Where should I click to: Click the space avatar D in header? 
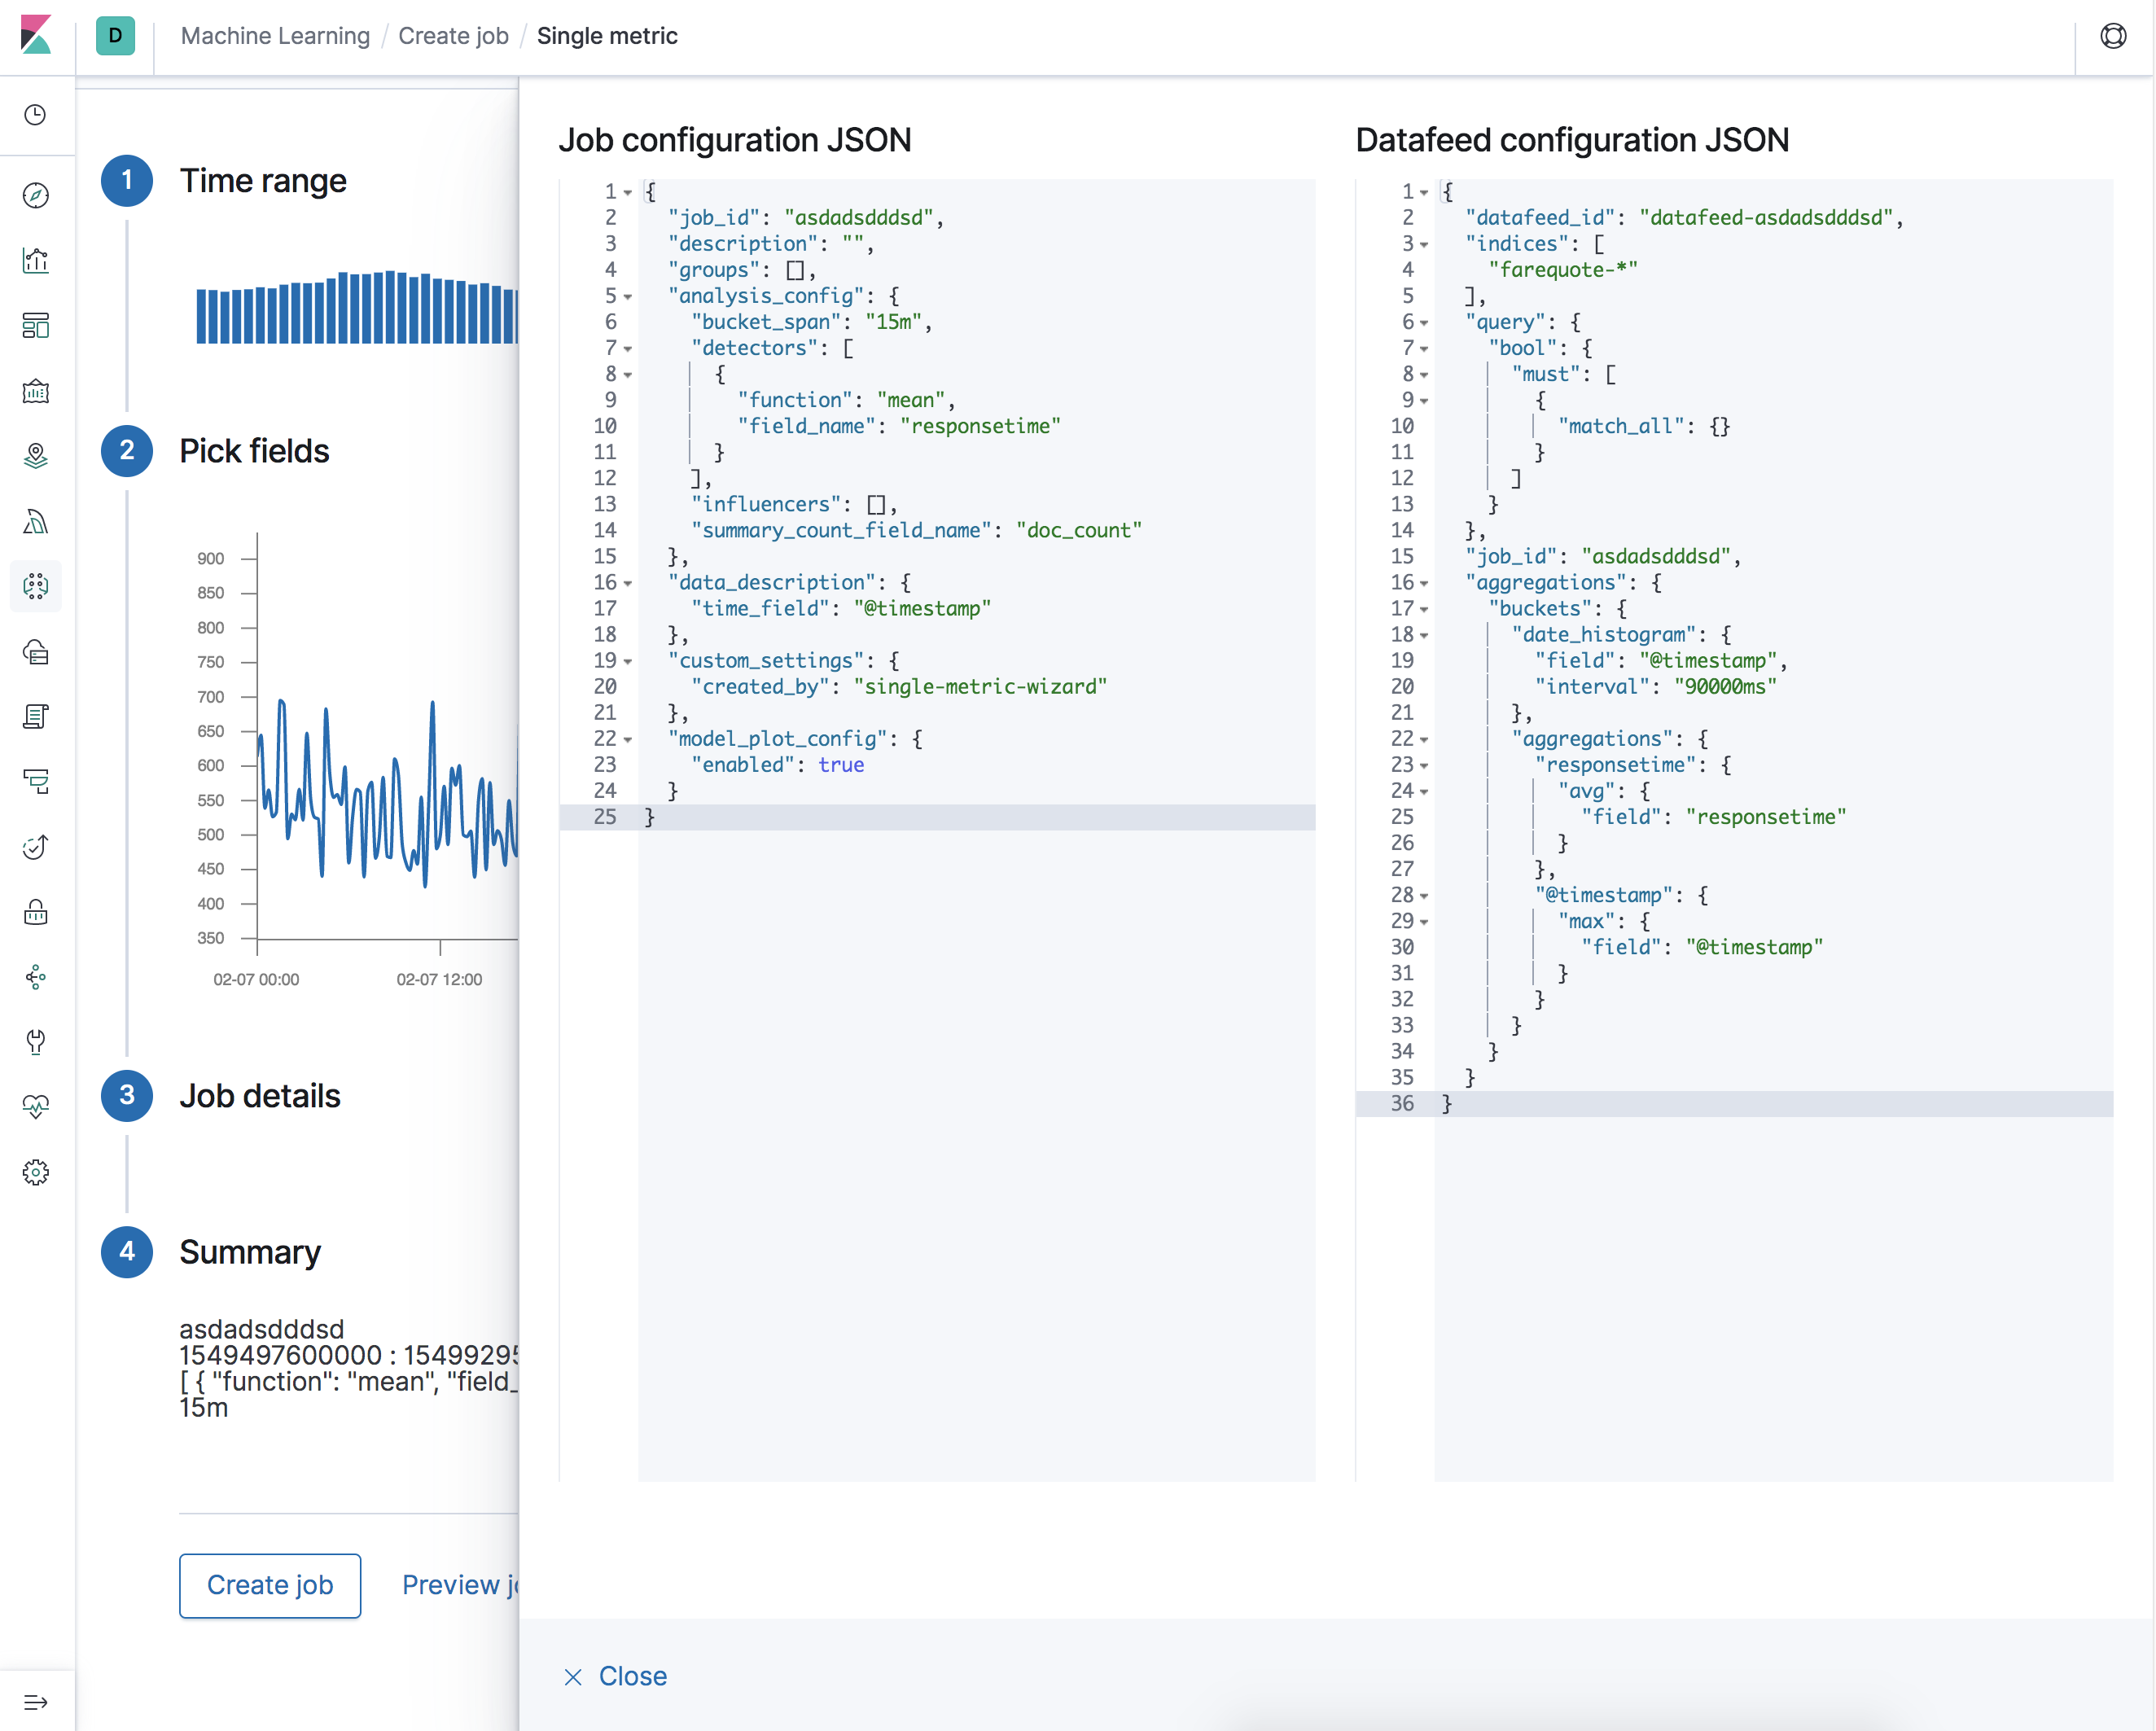[115, 36]
